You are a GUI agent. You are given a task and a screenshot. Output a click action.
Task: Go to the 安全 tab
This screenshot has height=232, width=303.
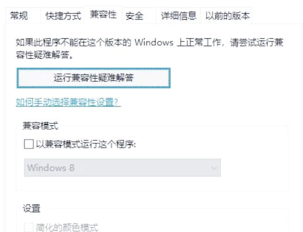pyautogui.click(x=134, y=16)
